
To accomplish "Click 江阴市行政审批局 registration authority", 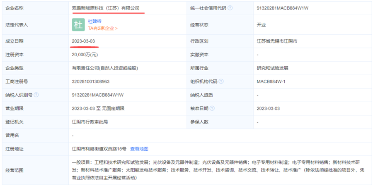I will coord(90,122).
